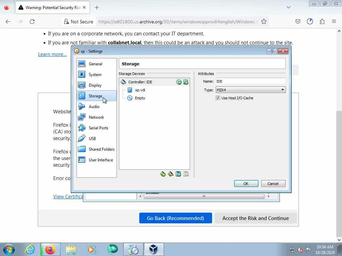Open the controller Type PIIX4 dropdown
Viewport: 342px width, 256px height.
tap(250, 90)
